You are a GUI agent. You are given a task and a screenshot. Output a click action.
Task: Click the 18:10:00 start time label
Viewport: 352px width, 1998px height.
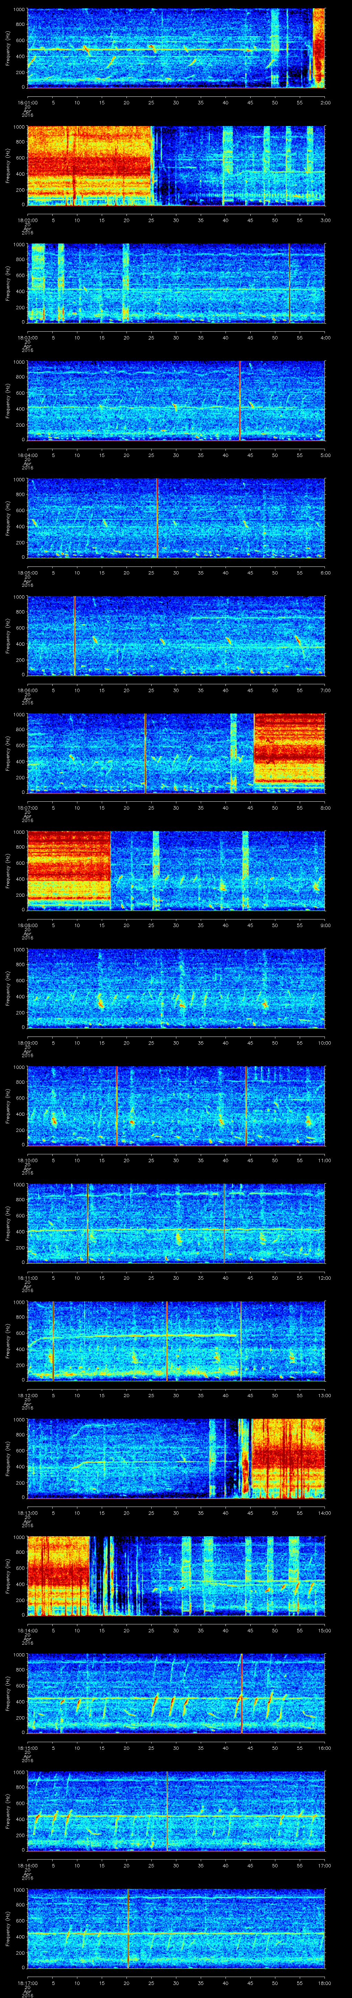[27, 1159]
